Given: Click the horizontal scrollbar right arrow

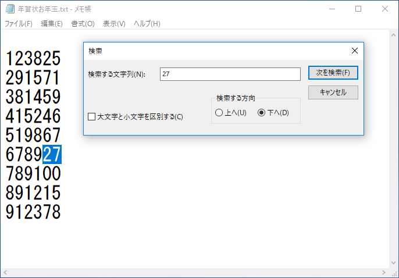Looking at the screenshot, I should 383,273.
